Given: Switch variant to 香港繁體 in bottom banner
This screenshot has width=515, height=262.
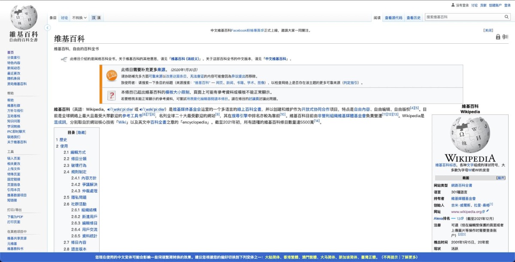Looking at the screenshot, I should point(291,257).
